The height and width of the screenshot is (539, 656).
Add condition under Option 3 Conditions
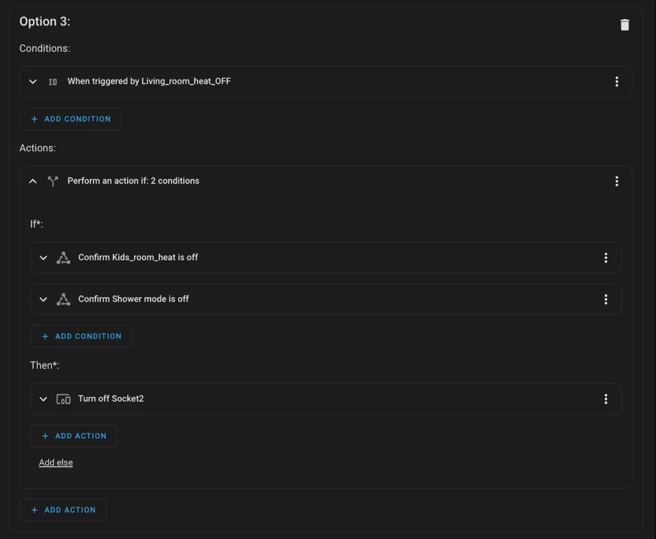pyautogui.click(x=70, y=119)
